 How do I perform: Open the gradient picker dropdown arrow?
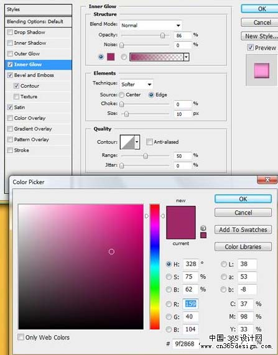[186, 57]
